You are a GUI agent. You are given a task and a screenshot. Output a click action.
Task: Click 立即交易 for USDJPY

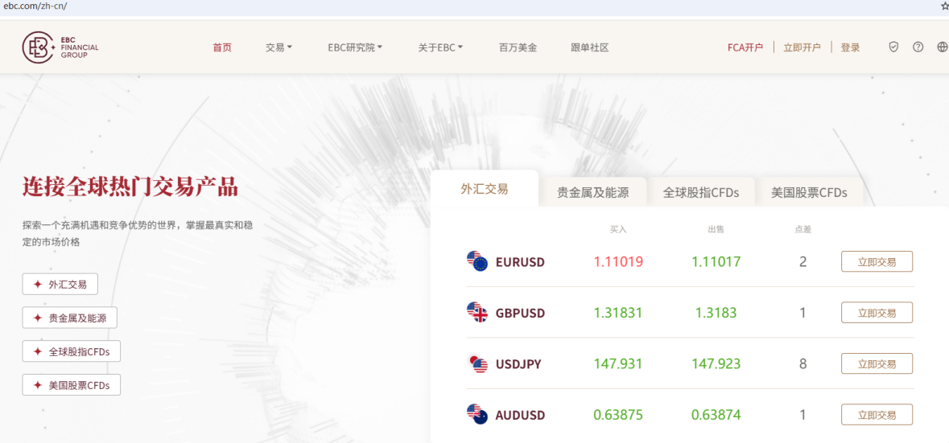(x=877, y=364)
